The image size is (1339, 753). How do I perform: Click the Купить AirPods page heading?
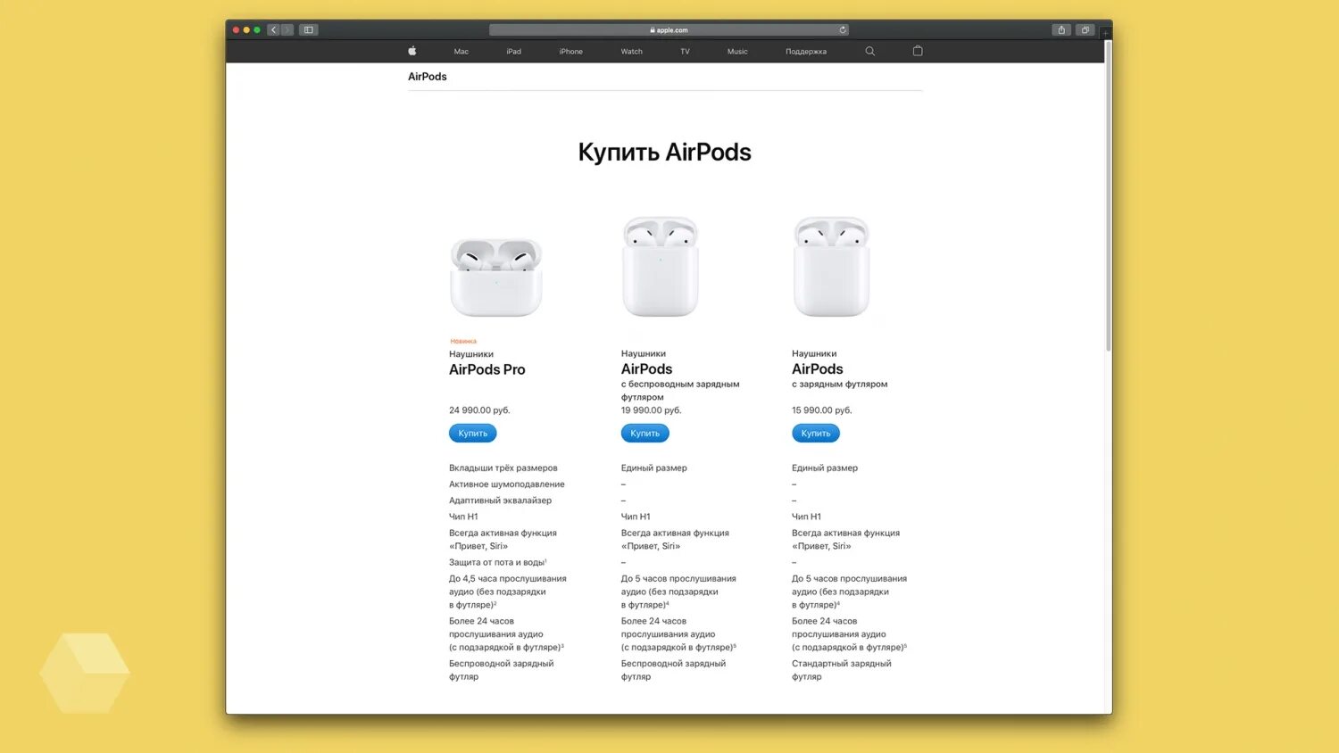coord(665,152)
